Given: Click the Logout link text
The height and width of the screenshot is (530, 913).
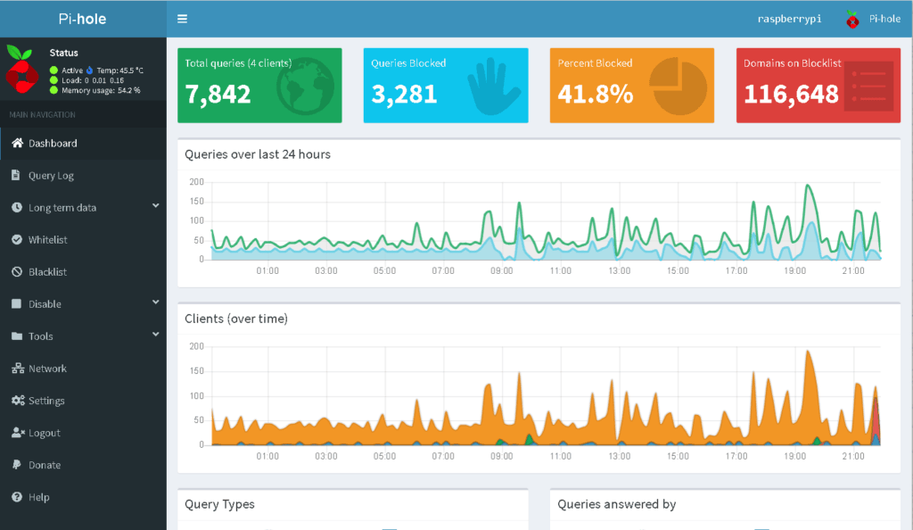Looking at the screenshot, I should coord(45,433).
